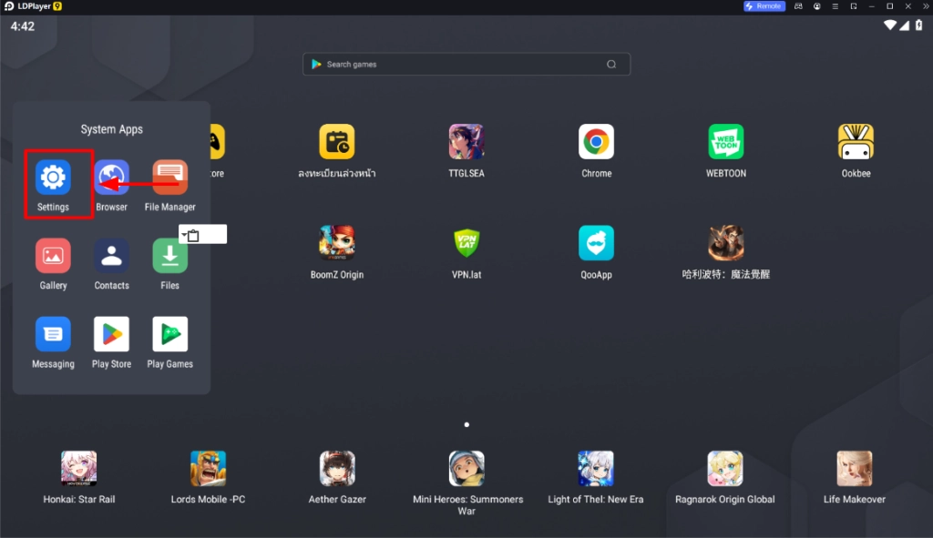
Task: Click the Wi-Fi status icon
Action: (889, 25)
